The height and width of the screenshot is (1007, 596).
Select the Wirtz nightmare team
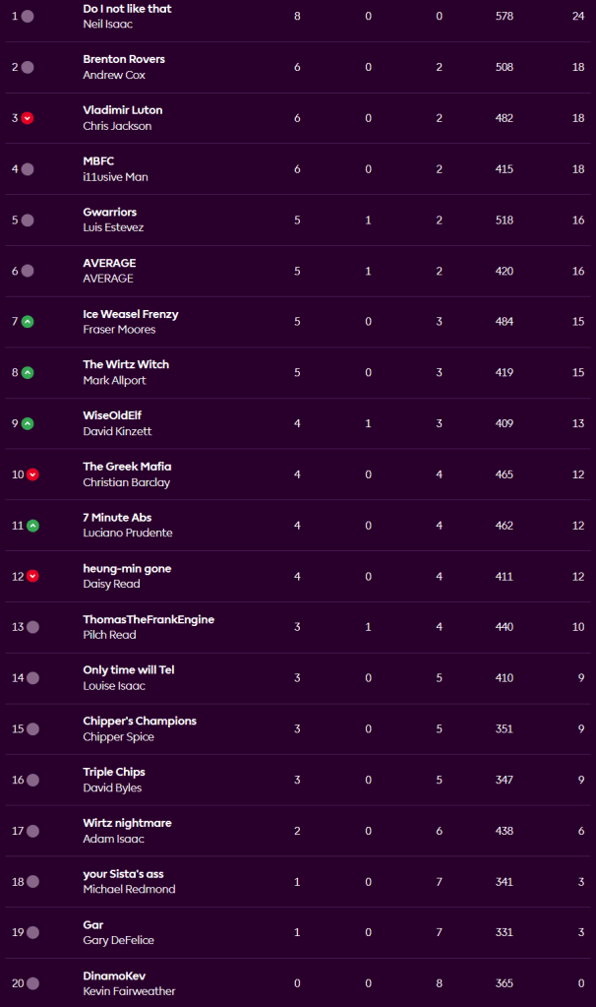pos(127,823)
